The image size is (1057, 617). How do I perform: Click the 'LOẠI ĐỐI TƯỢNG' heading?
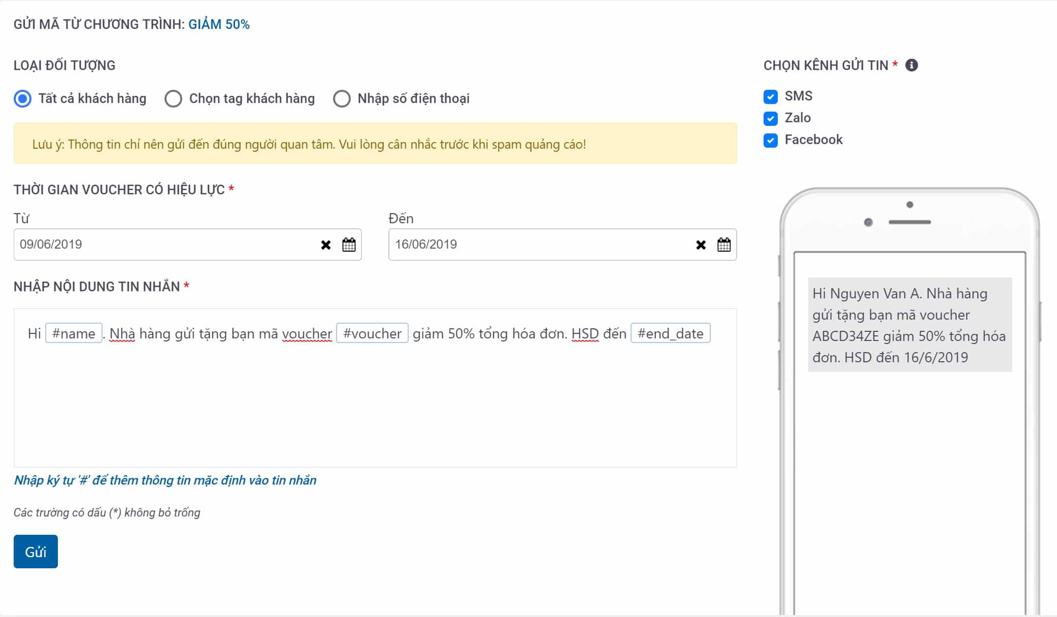tap(64, 65)
